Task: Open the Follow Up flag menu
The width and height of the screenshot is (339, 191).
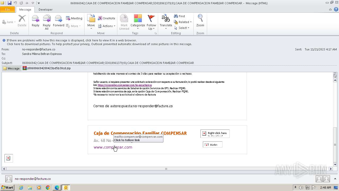Action: click(151, 22)
